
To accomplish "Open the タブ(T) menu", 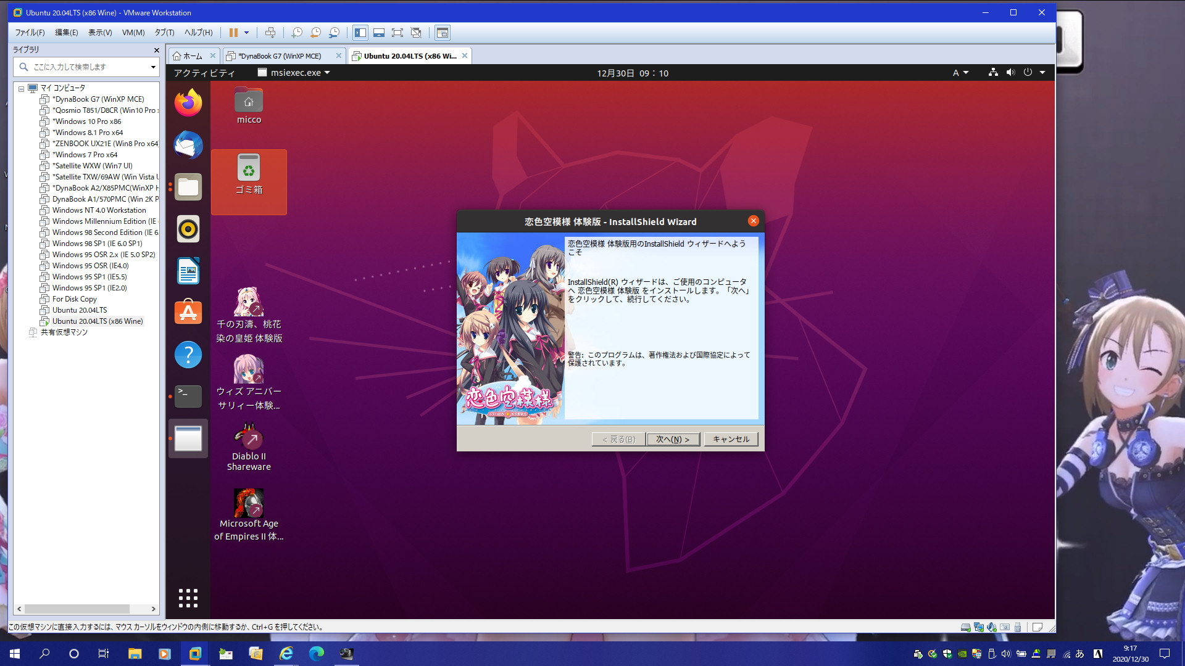I will 164,33.
